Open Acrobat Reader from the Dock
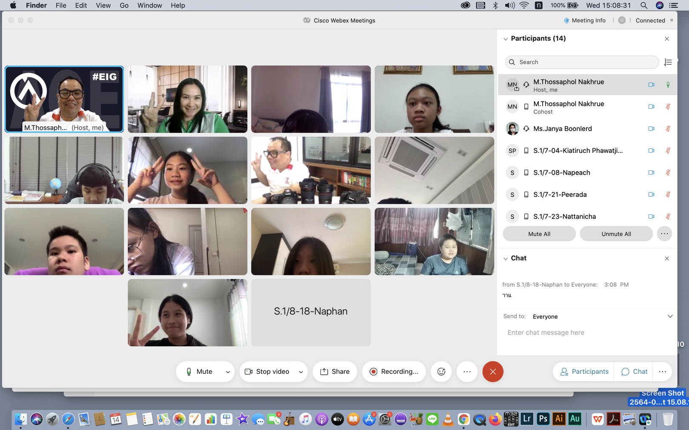 (x=613, y=419)
